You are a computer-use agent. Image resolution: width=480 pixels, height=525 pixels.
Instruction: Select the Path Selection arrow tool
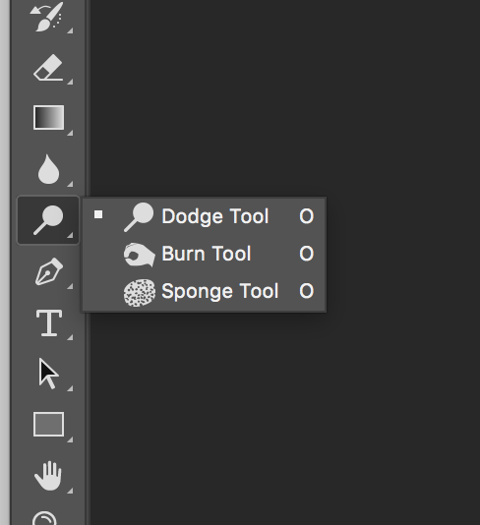point(48,374)
